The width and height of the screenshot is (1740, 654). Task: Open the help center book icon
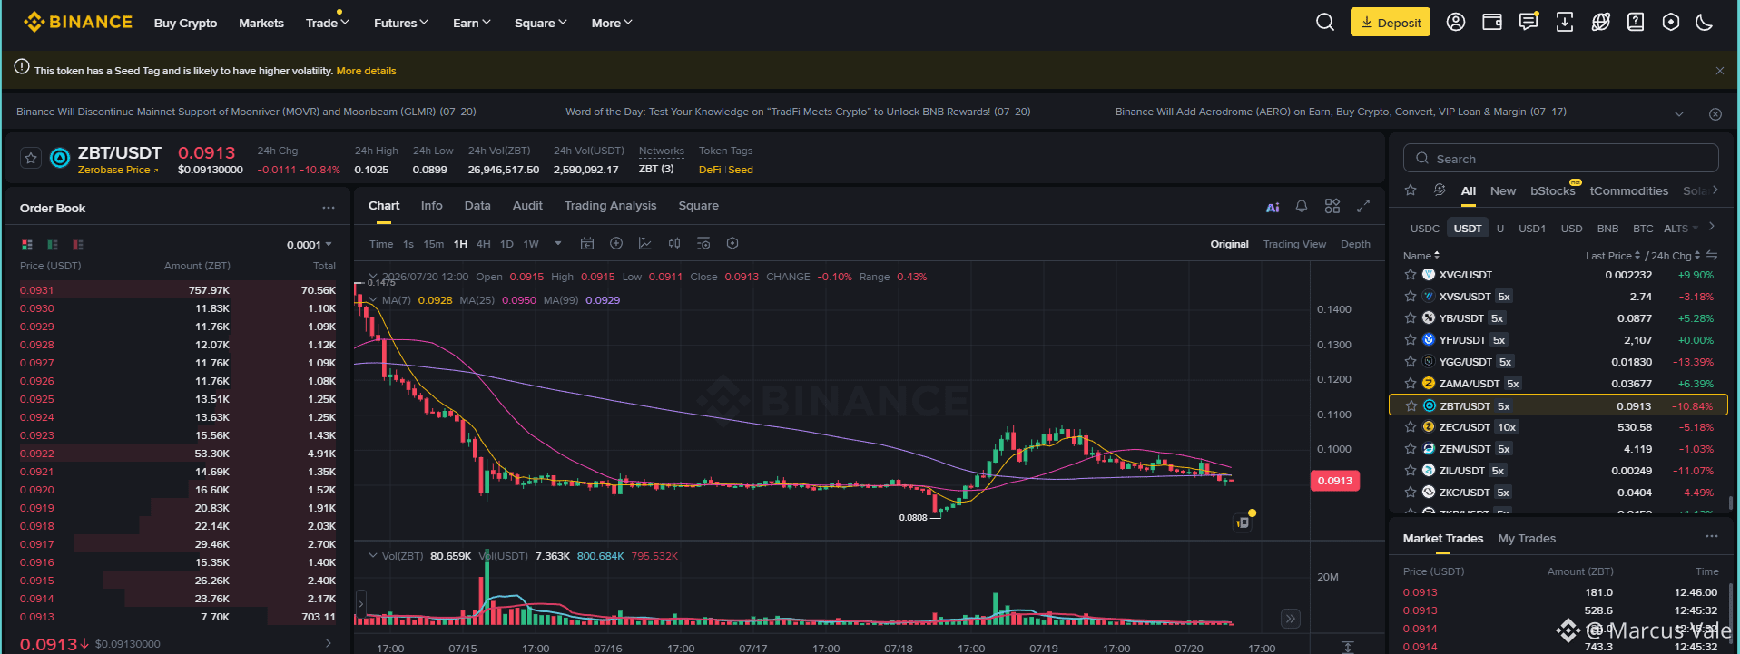click(x=1636, y=23)
